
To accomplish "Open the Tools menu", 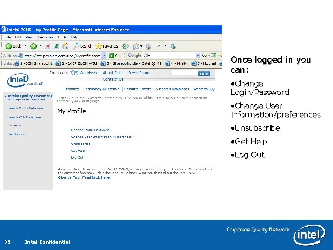I will click(x=62, y=37).
